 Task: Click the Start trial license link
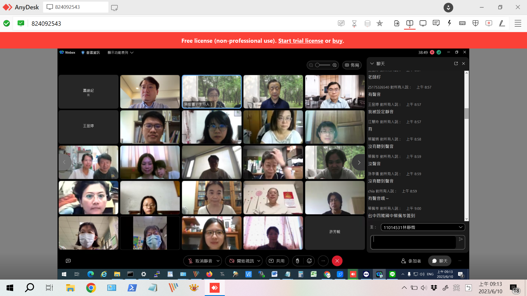click(x=301, y=41)
